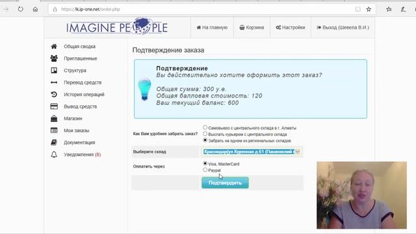Select Выслать курьером delivery option
This screenshot has width=416, height=234.
(205, 134)
